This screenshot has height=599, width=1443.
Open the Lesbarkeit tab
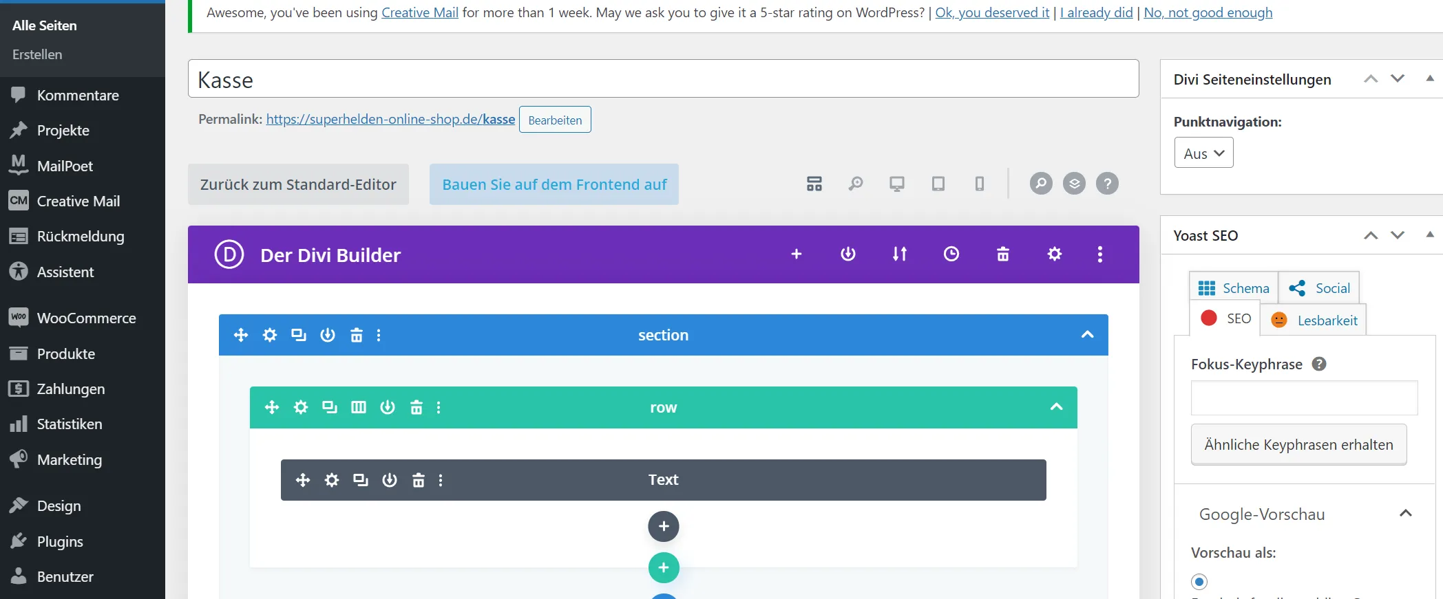point(1314,320)
